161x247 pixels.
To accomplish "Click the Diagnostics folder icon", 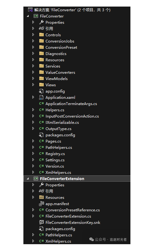I will click(x=41, y=53).
